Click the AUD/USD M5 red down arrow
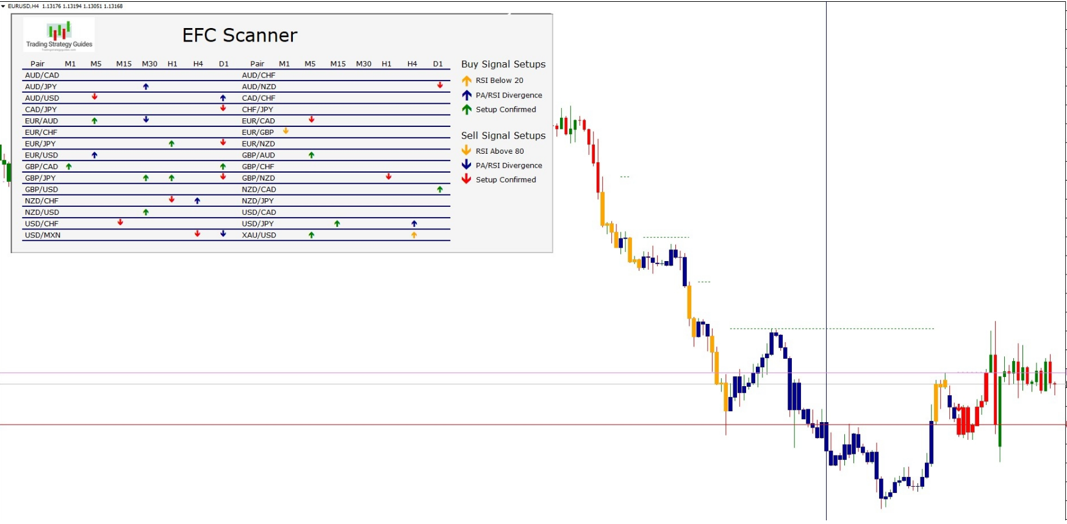Viewport: 1067px width, 524px height. click(95, 97)
